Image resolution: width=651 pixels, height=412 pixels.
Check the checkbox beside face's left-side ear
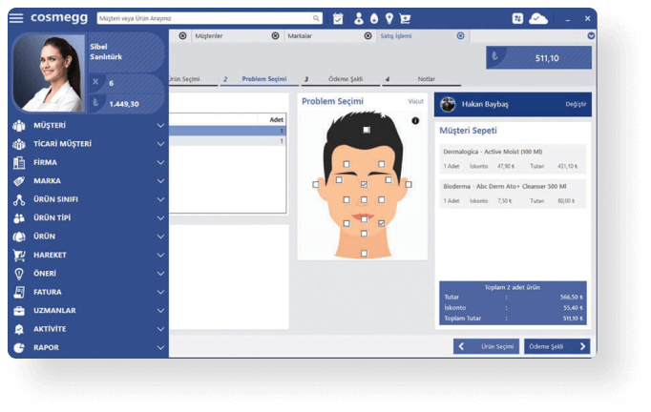tap(316, 184)
